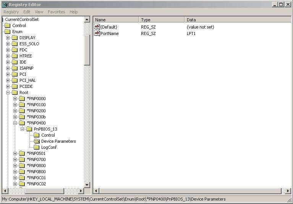Click the ISAPNP folder icon
The height and width of the screenshot is (204, 293).
click(15, 68)
